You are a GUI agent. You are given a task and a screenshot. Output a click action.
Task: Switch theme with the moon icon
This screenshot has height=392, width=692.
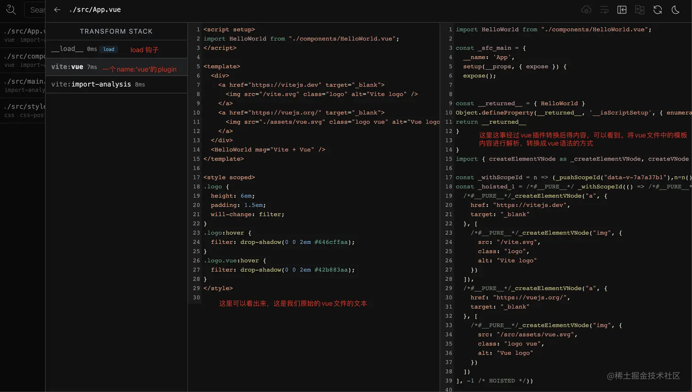(676, 10)
